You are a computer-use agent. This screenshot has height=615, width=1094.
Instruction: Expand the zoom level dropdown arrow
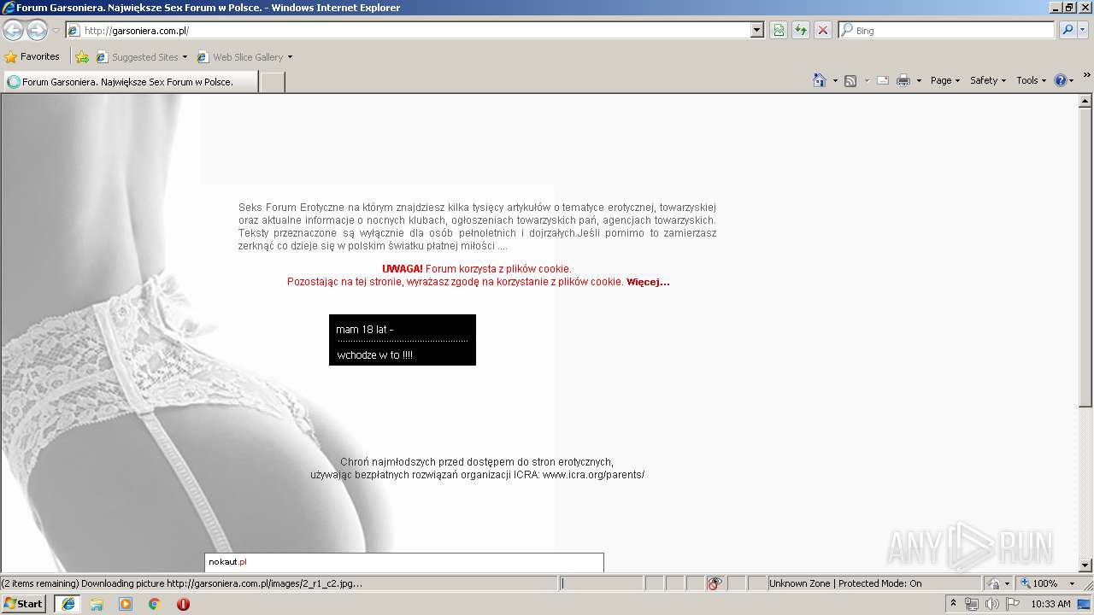1073,583
